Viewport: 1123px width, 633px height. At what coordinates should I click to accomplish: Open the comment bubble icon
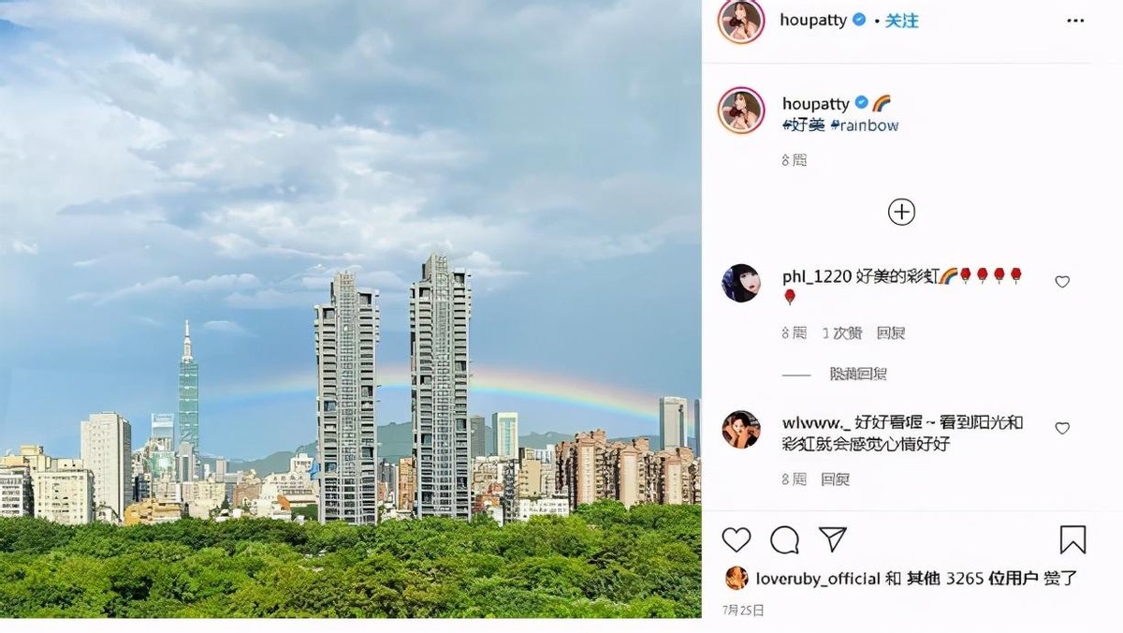click(x=784, y=539)
